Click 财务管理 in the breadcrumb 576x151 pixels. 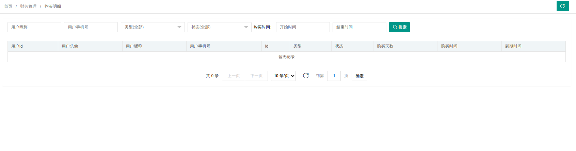coord(28,6)
